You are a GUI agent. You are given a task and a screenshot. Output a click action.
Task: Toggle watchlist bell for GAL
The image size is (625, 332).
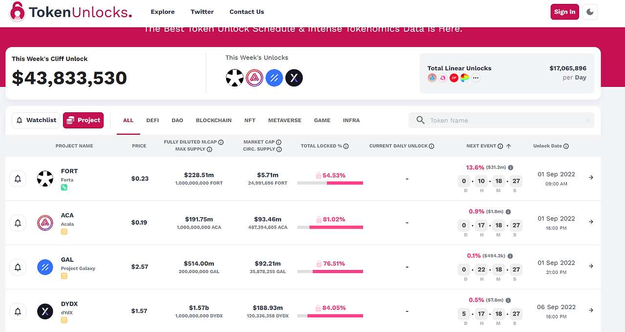[18, 267]
